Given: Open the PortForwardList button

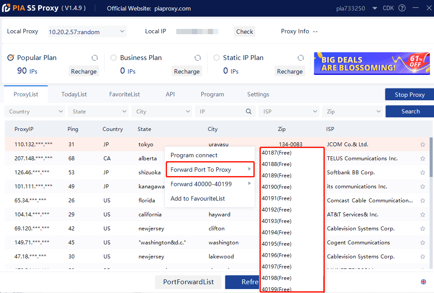Looking at the screenshot, I should (188, 282).
